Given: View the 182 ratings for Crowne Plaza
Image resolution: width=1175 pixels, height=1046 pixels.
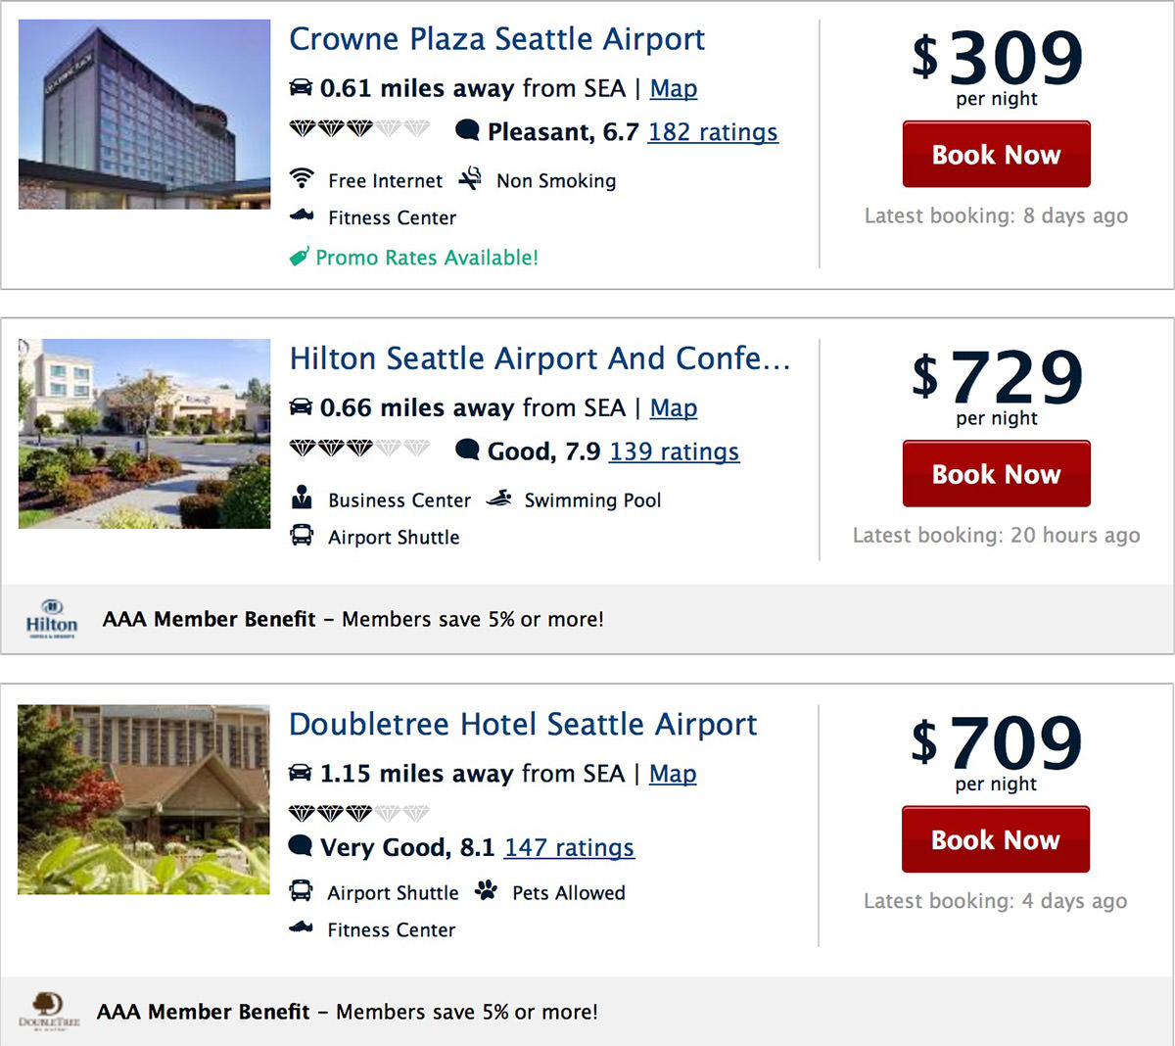Looking at the screenshot, I should (713, 132).
